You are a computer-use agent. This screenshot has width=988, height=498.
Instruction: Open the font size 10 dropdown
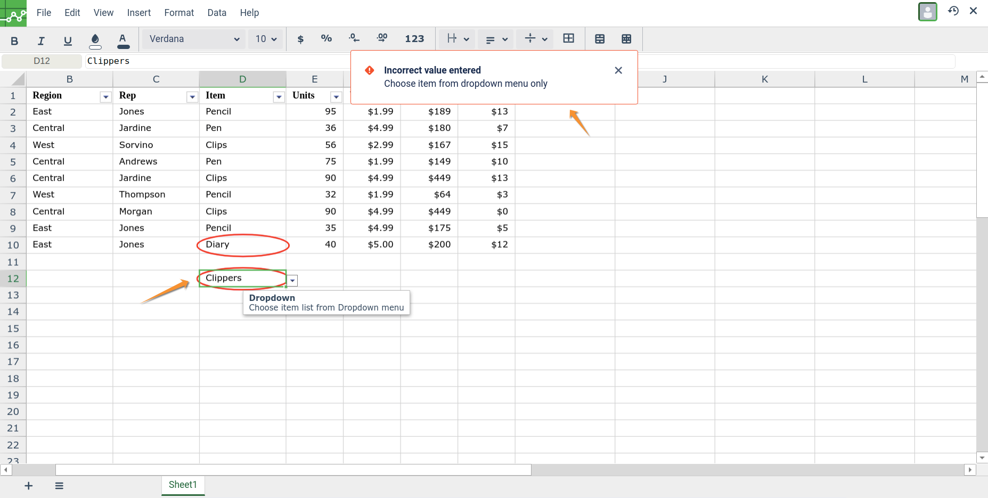(266, 39)
